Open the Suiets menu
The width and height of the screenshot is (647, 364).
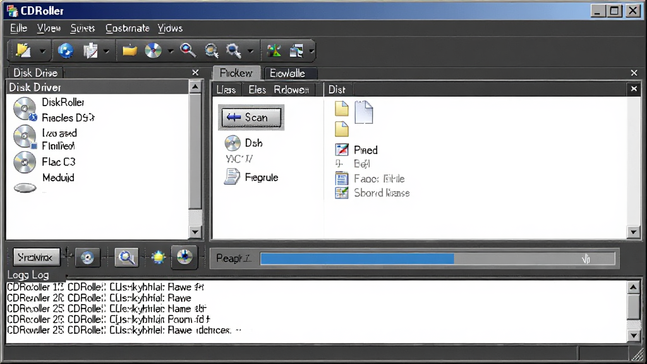(x=83, y=28)
